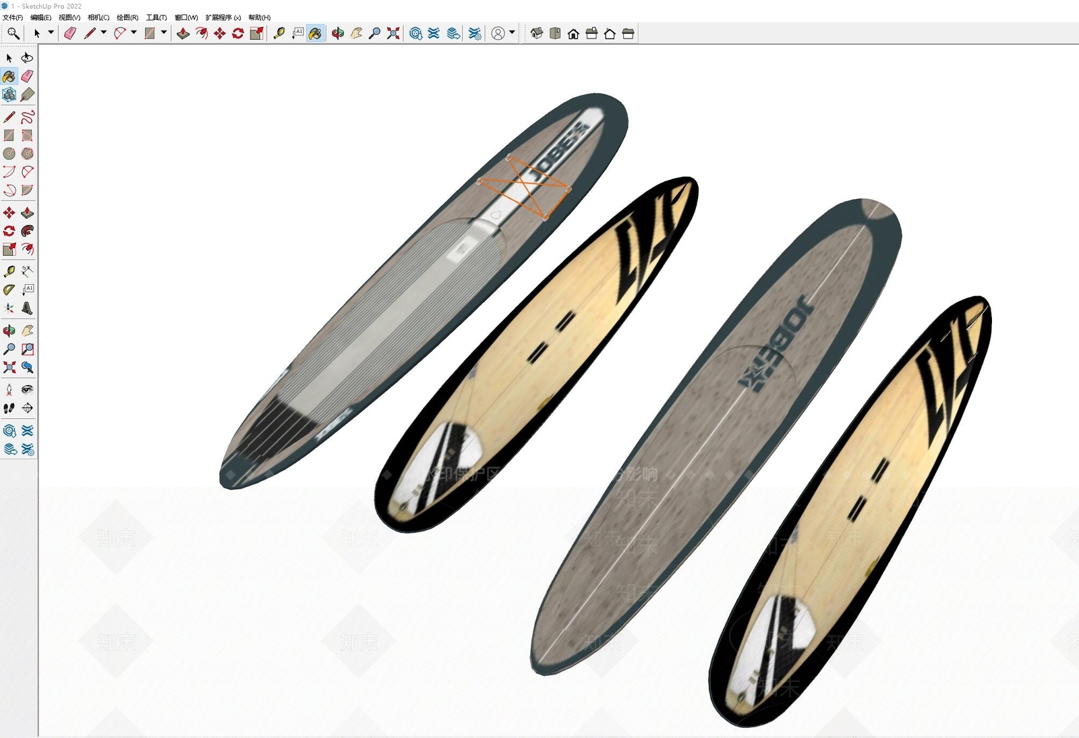This screenshot has width=1079, height=738.
Task: Expand the Select tool dropdown arrow
Action: tap(51, 32)
